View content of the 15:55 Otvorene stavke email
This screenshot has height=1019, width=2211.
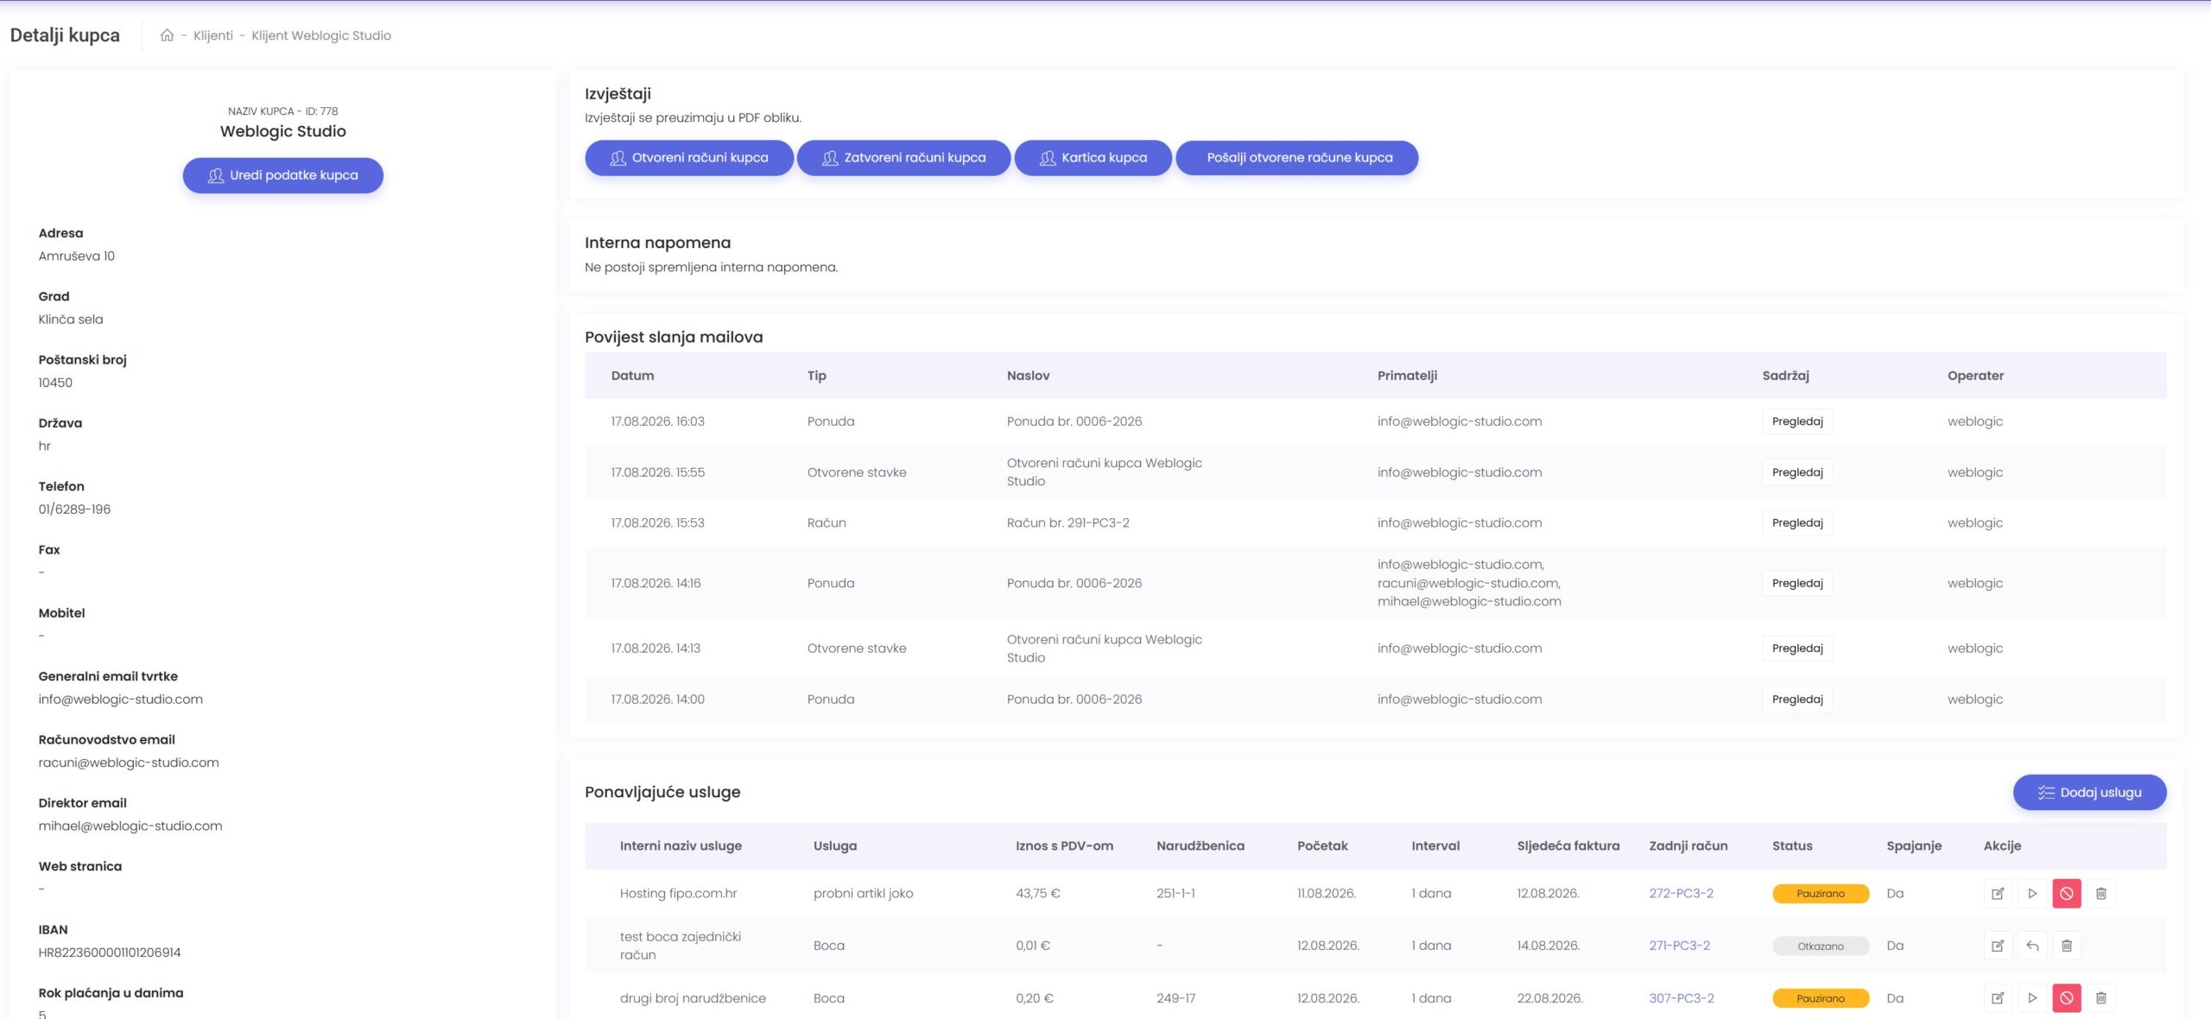coord(1797,472)
